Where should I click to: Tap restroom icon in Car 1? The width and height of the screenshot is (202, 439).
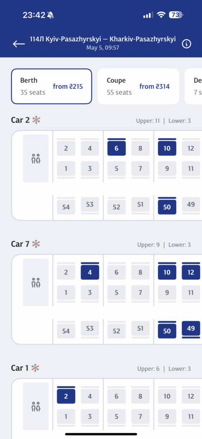pos(36,406)
